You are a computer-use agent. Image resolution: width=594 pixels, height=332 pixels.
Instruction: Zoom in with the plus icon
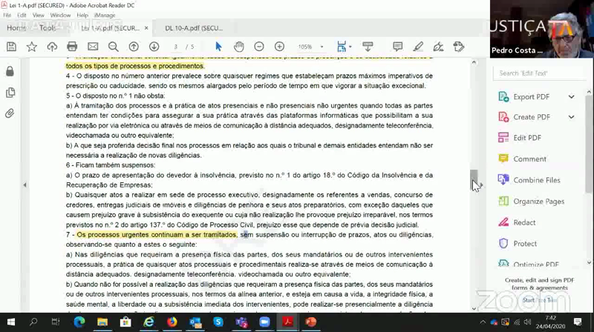279,47
